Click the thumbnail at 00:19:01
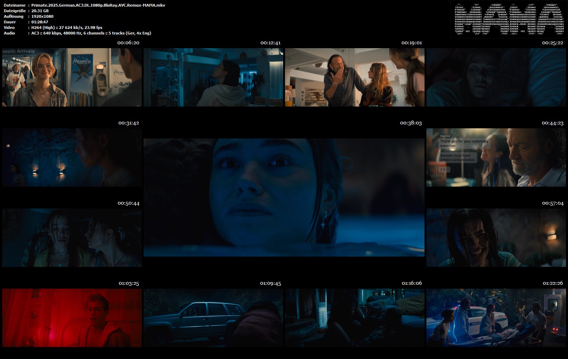Image resolution: width=568 pixels, height=359 pixels. (355, 77)
